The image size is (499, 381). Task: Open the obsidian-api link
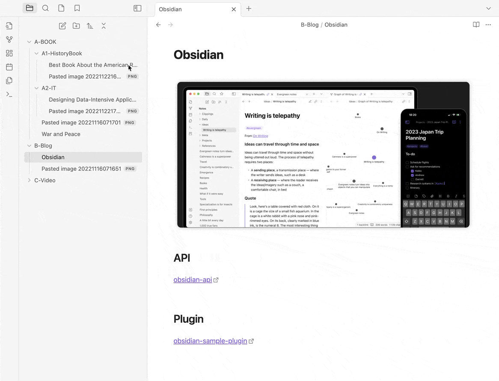pyautogui.click(x=193, y=280)
